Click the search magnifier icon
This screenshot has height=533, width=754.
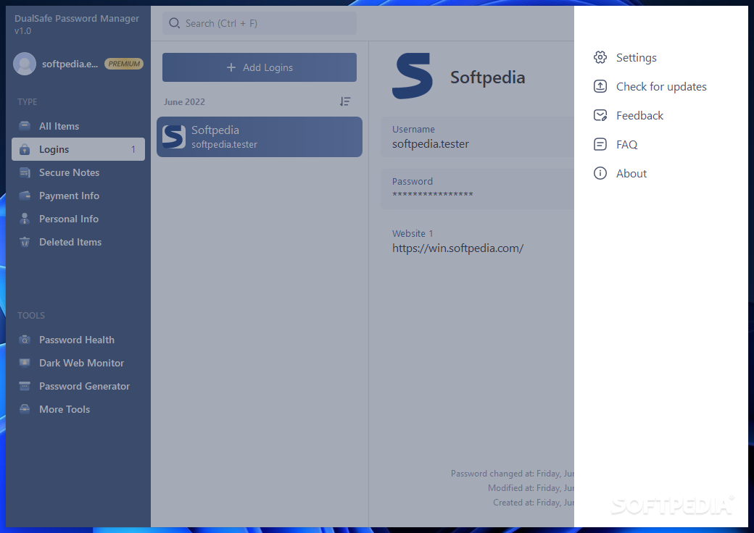click(175, 23)
